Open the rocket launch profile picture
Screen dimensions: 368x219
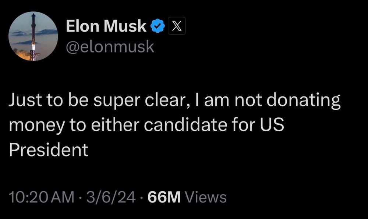tap(33, 36)
